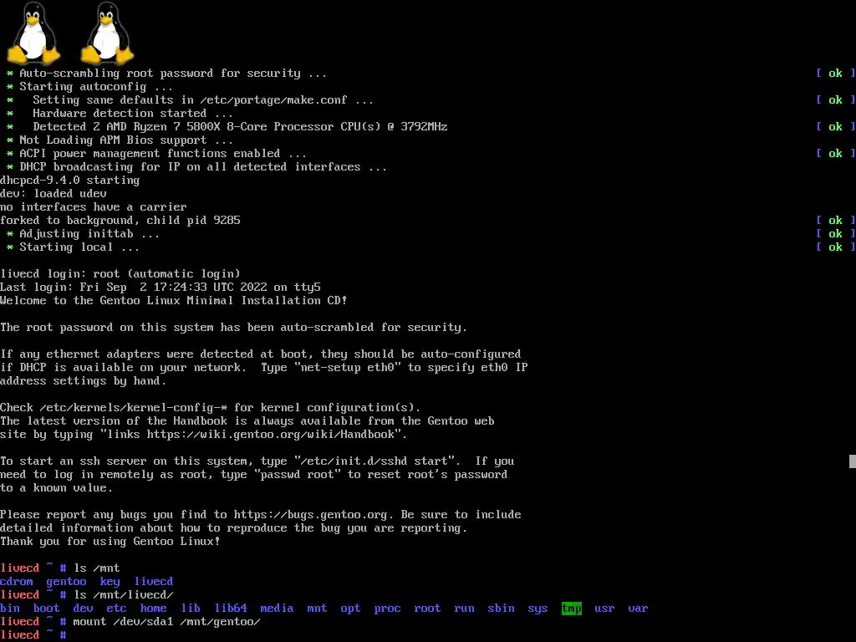Click the bugs.gentoo.org URL

point(311,515)
